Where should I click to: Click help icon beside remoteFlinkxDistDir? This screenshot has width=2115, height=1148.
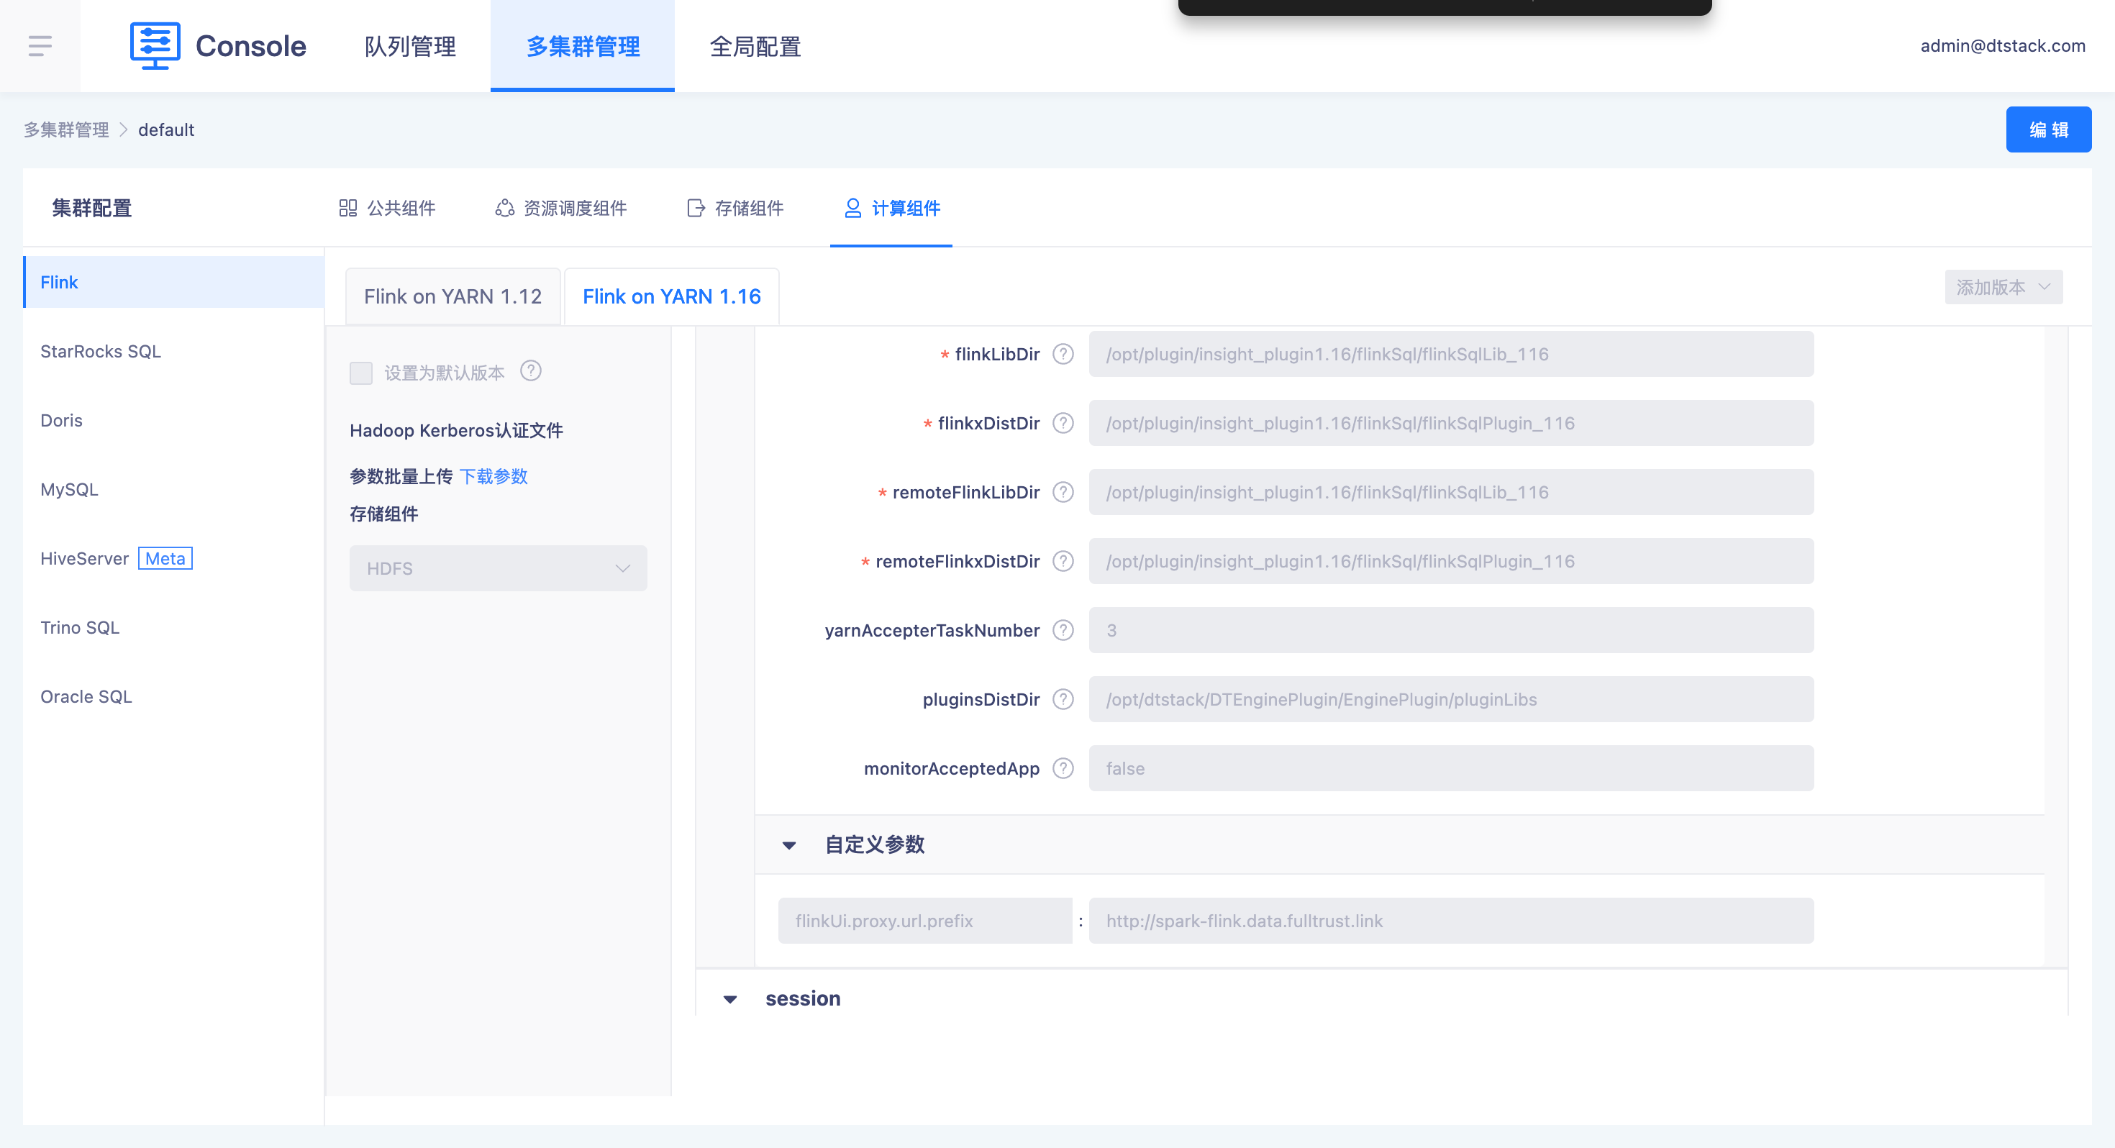click(x=1063, y=561)
